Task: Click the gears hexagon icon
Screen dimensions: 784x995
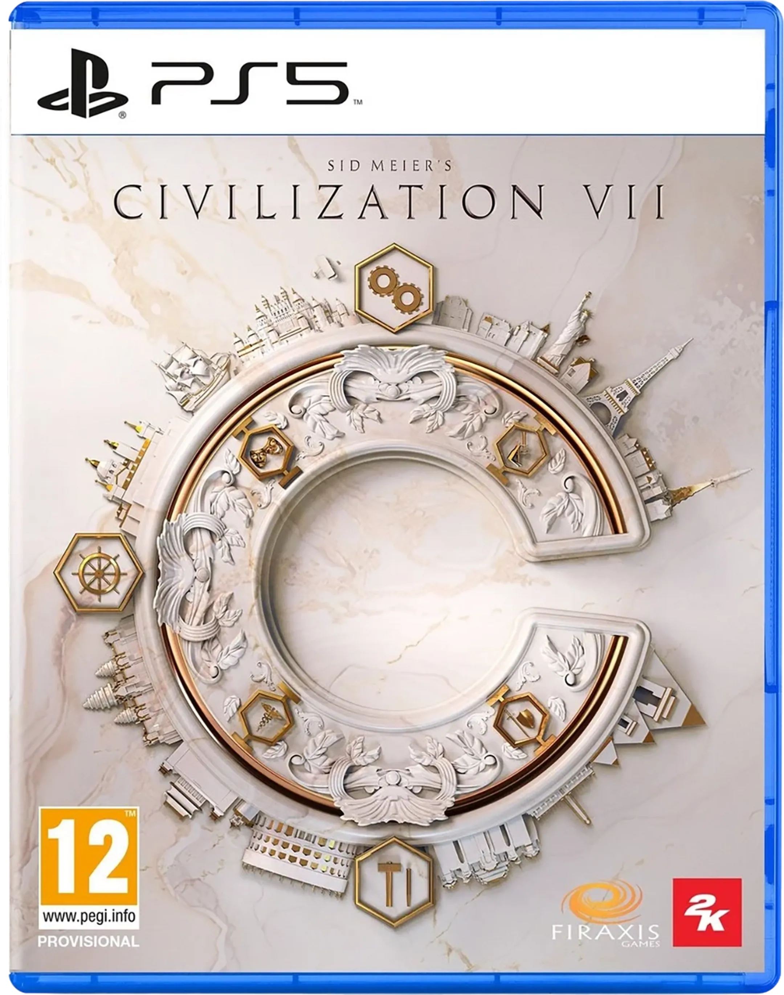Action: 394,288
